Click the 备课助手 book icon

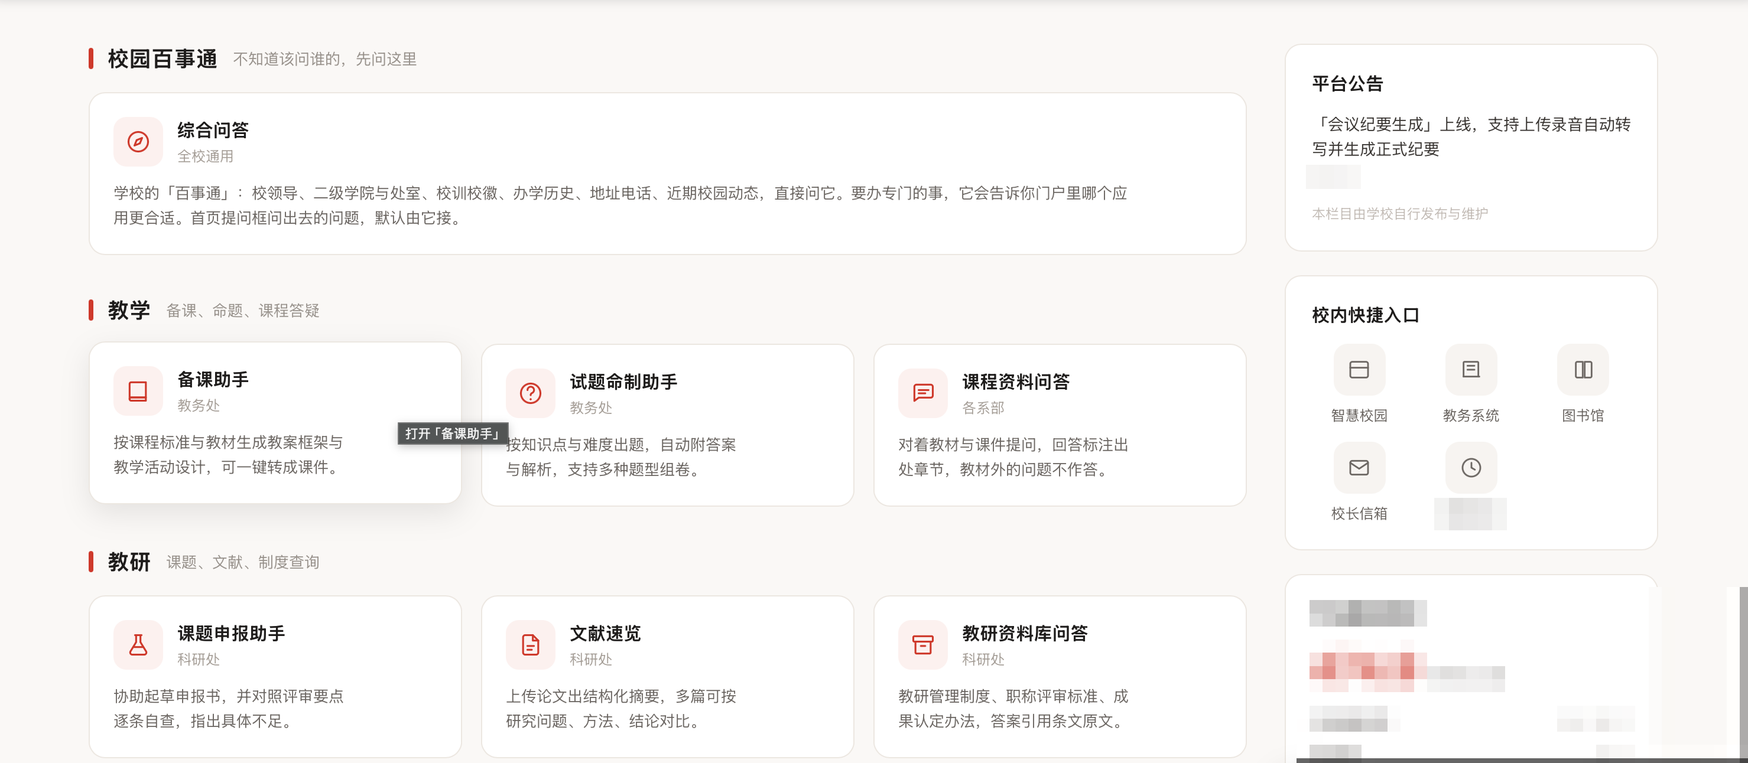tap(138, 391)
